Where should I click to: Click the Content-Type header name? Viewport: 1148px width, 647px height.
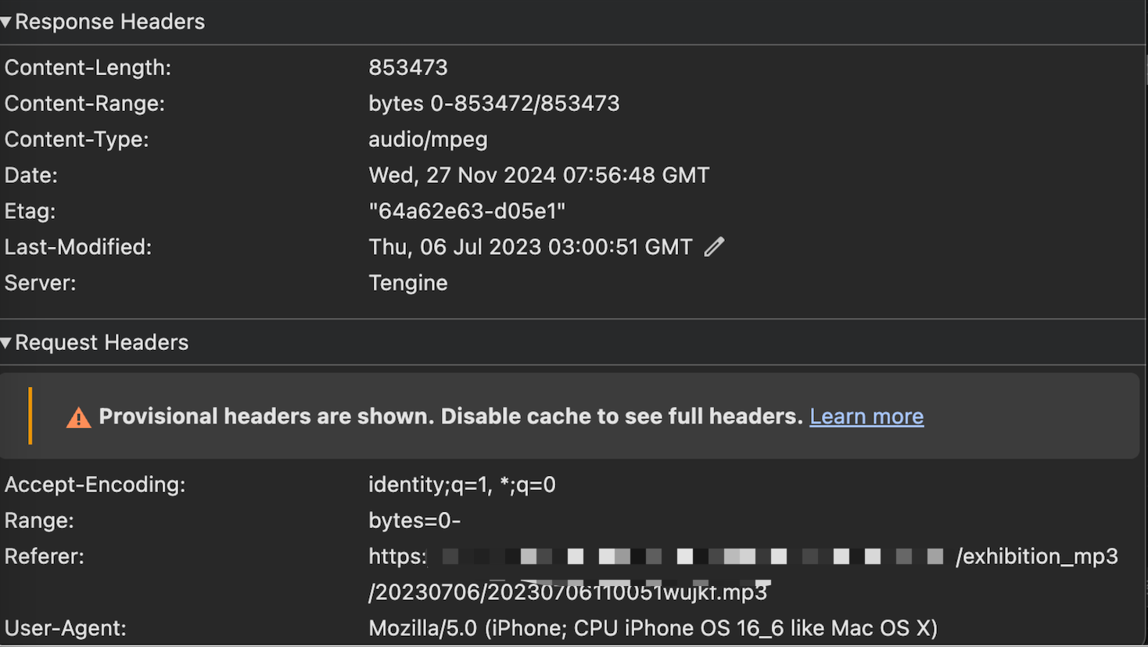[77, 139]
